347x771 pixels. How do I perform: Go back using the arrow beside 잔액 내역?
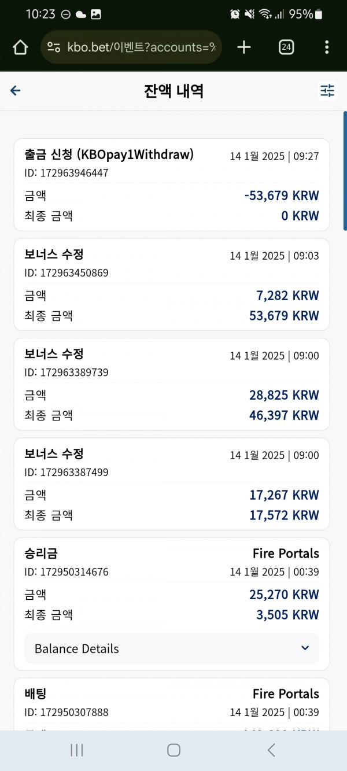pyautogui.click(x=16, y=90)
